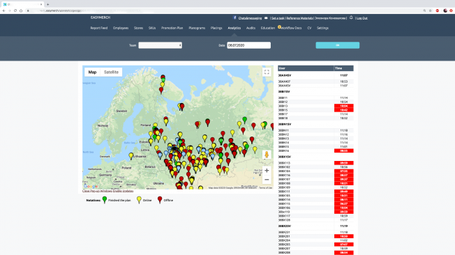Click the yellow badge beside Workflow Docs
This screenshot has width=455, height=255.
point(279,26)
